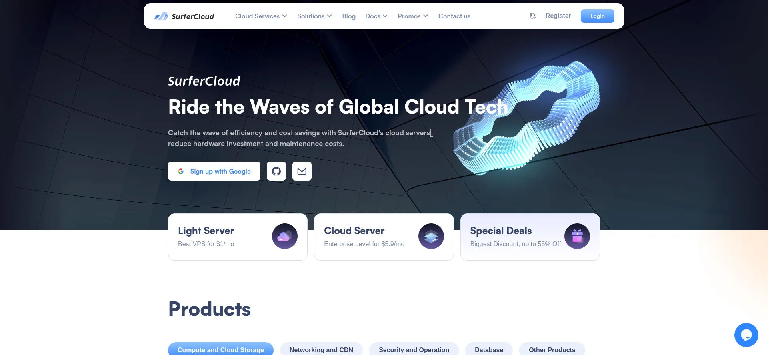
Task: Expand the Promos dropdown
Action: 413,16
